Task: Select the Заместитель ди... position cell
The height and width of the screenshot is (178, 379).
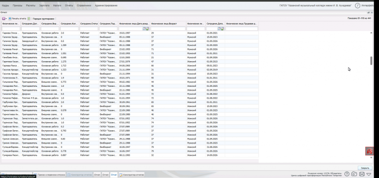Action: pyautogui.click(x=31, y=118)
